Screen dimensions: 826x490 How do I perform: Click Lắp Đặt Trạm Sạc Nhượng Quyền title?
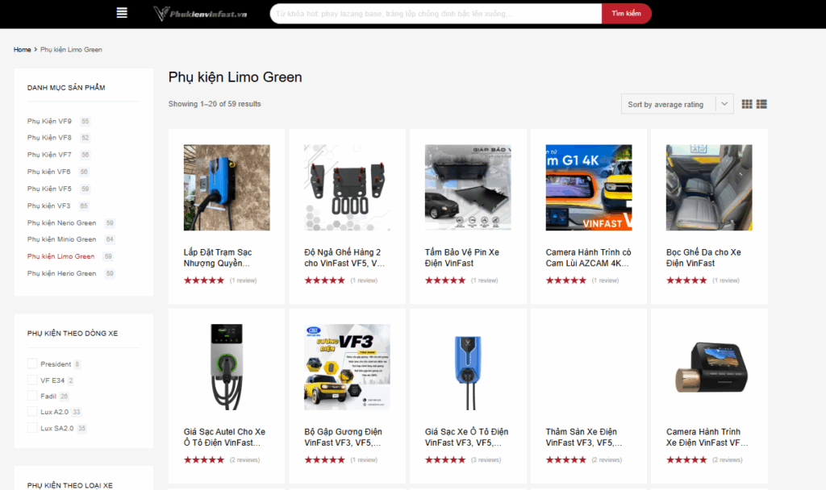(x=218, y=258)
